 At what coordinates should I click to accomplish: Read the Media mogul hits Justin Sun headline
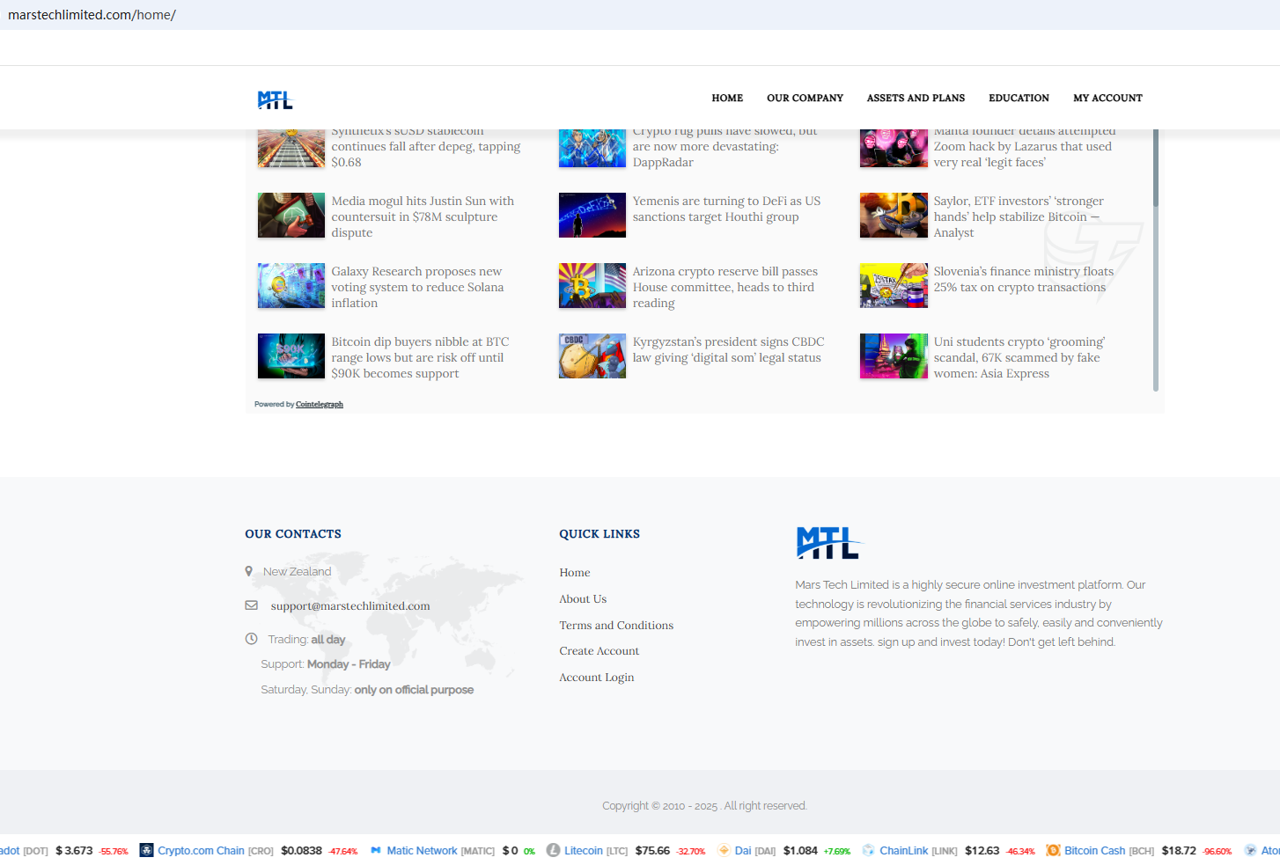[x=423, y=216]
